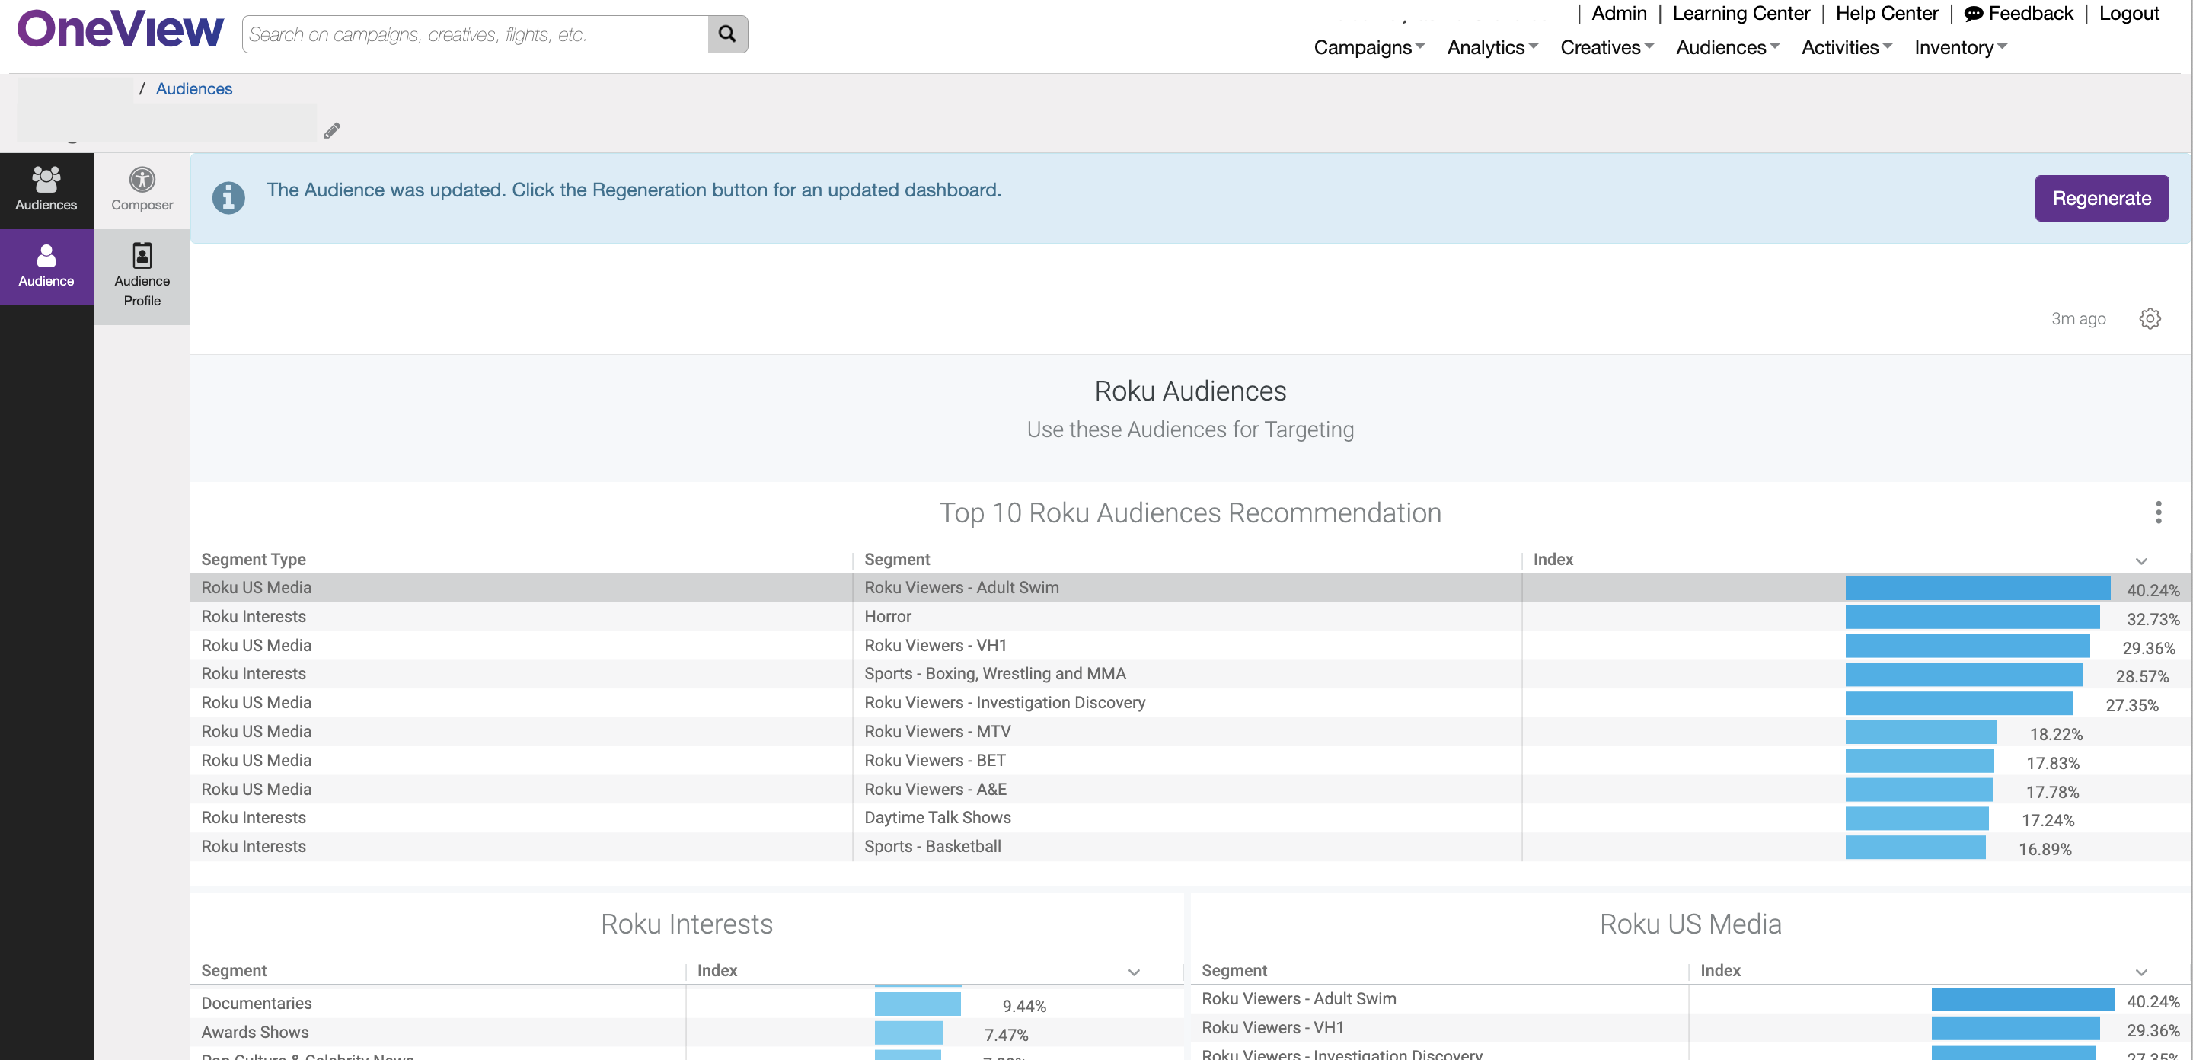Select the Audience sidebar icon

pos(46,267)
